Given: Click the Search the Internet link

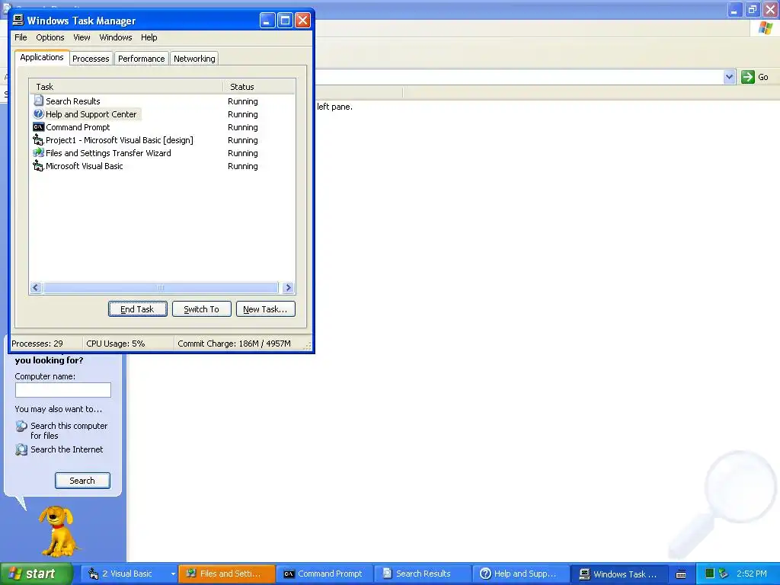Looking at the screenshot, I should tap(67, 449).
